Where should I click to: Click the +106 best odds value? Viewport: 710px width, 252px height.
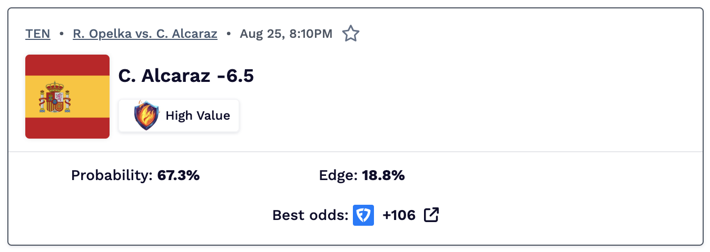pyautogui.click(x=399, y=215)
